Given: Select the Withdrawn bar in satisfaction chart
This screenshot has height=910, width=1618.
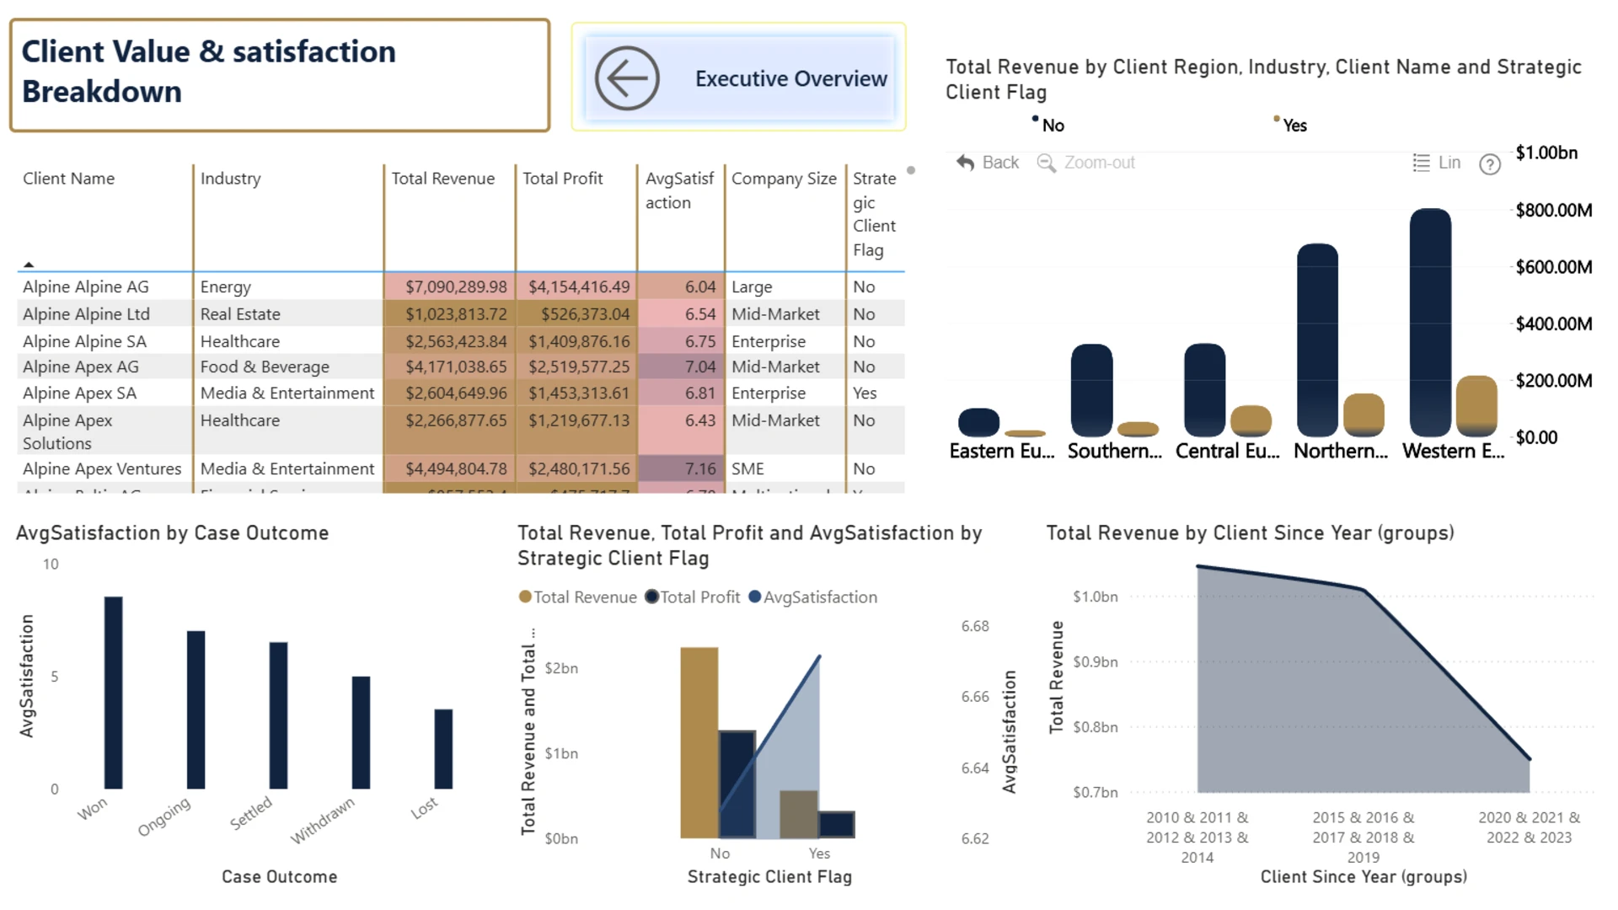Looking at the screenshot, I should pyautogui.click(x=361, y=732).
